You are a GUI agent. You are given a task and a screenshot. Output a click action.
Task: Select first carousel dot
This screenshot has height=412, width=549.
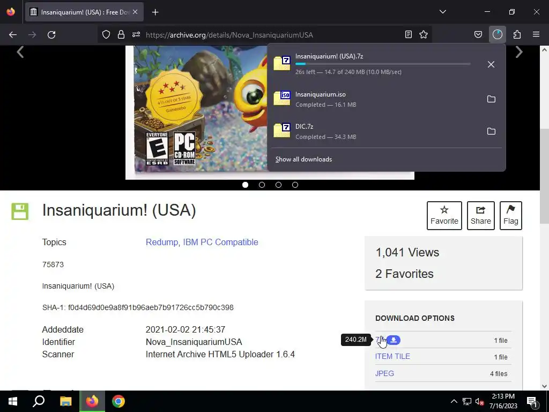pyautogui.click(x=245, y=185)
